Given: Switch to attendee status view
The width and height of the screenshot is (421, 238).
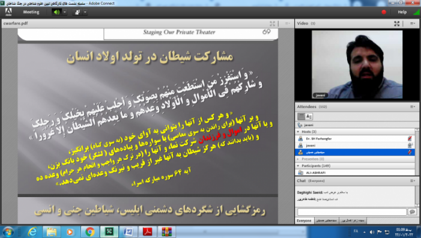Looking at the screenshot, I should 309,117.
